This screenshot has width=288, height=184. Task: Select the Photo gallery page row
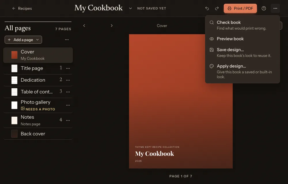click(x=38, y=106)
